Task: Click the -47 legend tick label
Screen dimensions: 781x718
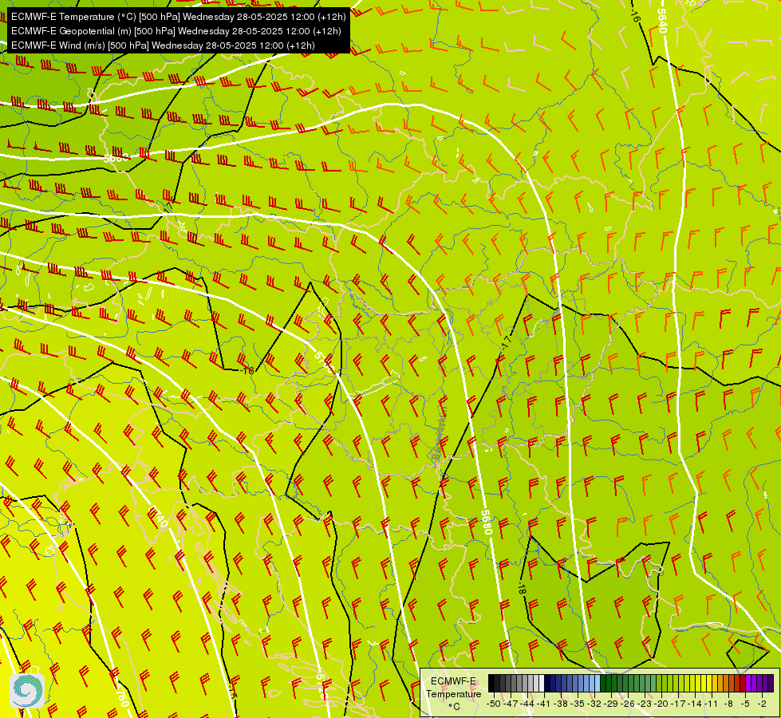Action: tap(511, 704)
